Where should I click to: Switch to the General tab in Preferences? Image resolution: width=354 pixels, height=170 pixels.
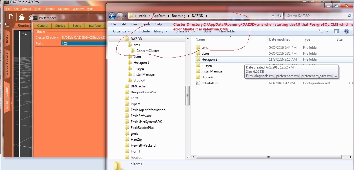(43, 26)
